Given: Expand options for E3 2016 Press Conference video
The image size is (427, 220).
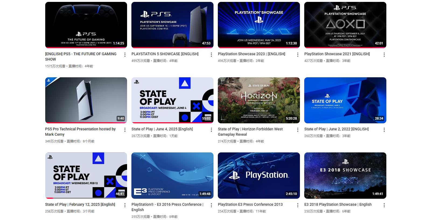Looking at the screenshot, I should (211, 205).
